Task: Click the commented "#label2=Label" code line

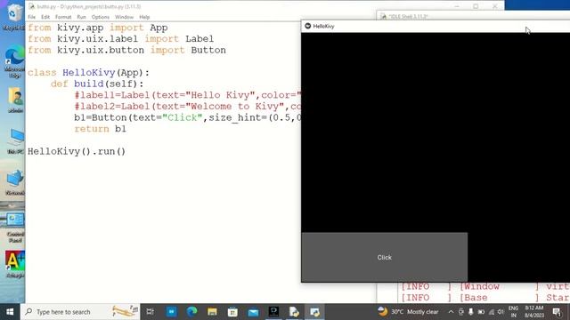Action: [188, 107]
